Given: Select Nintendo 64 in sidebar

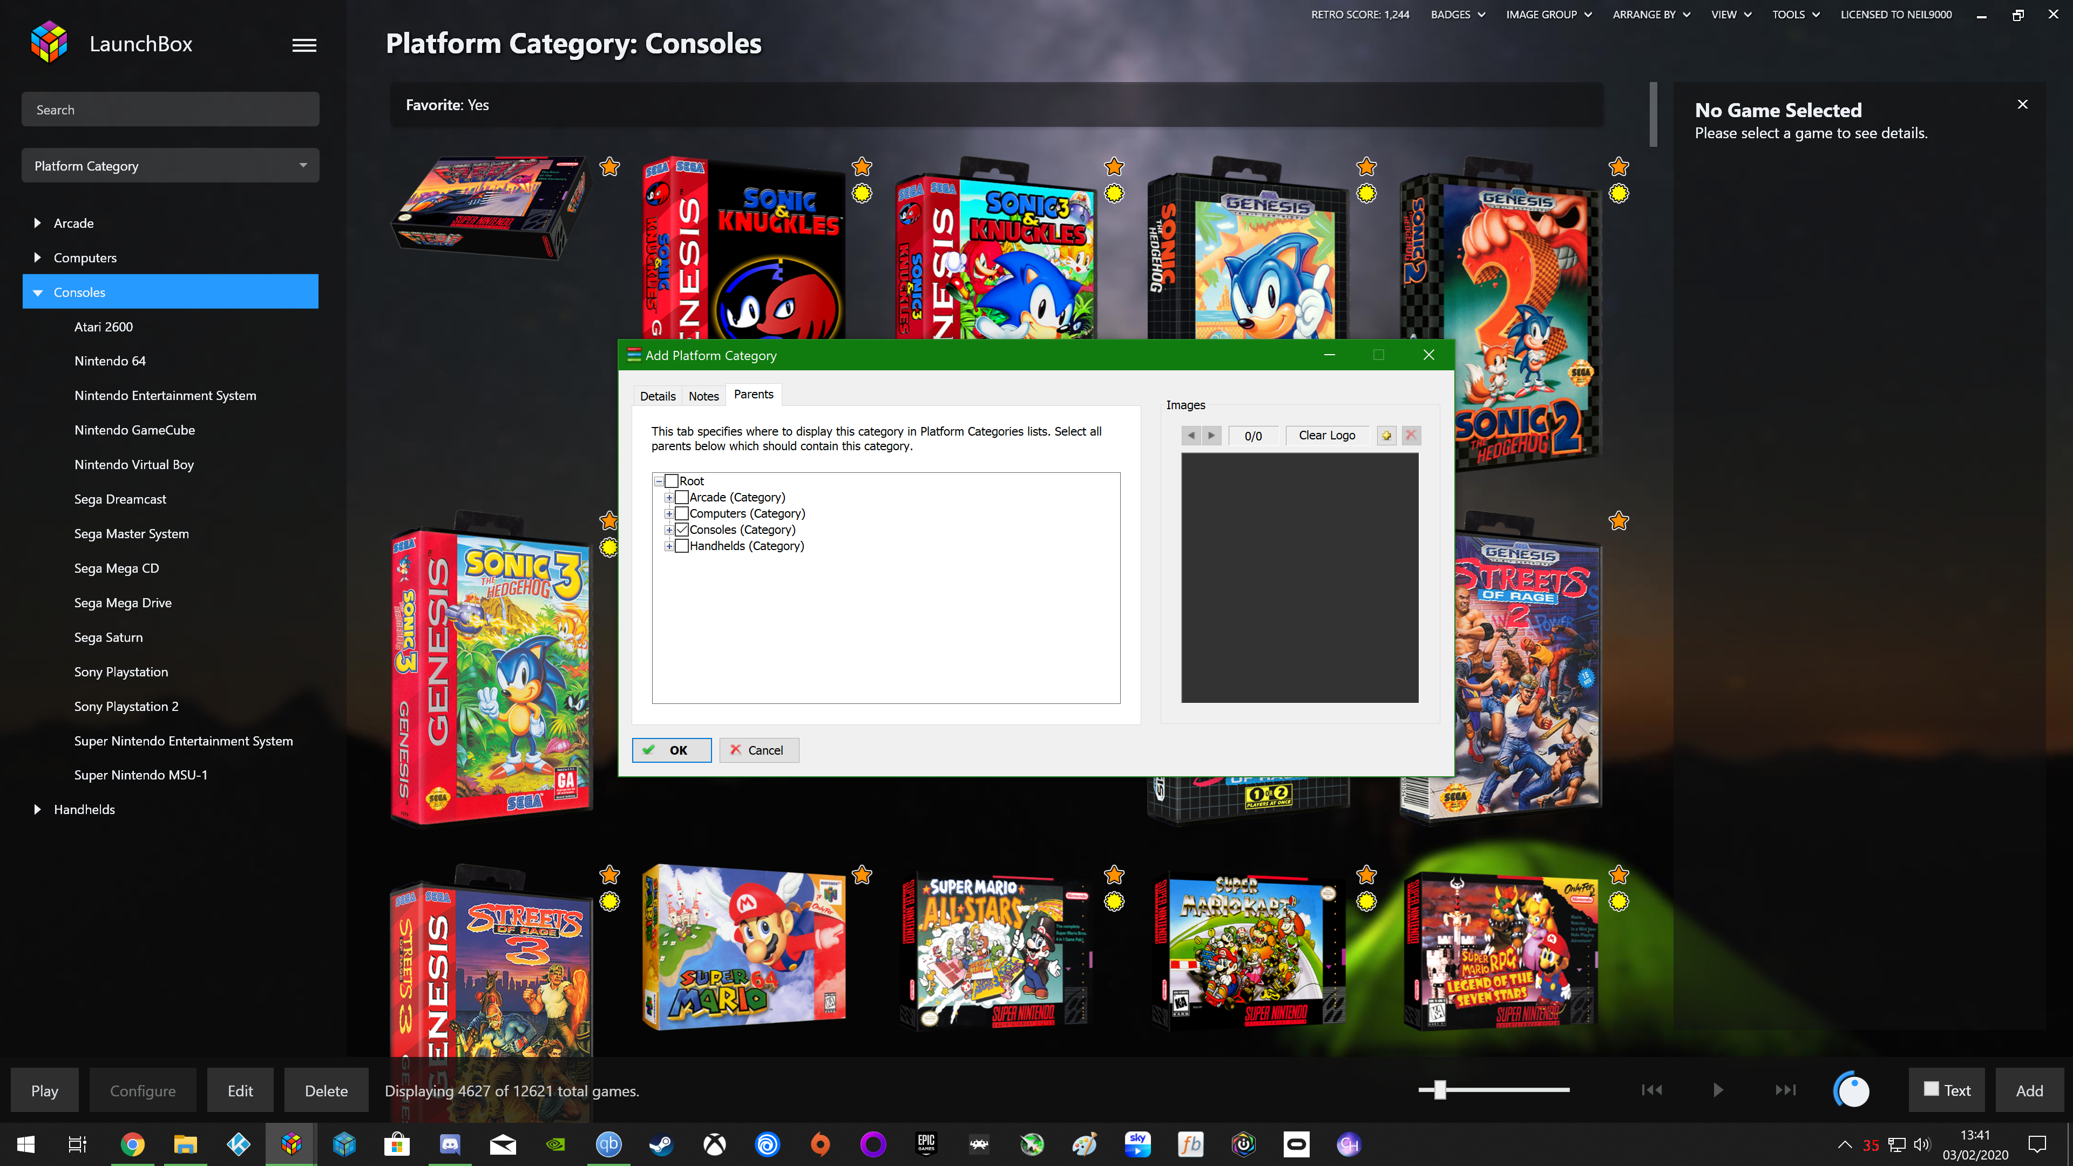Looking at the screenshot, I should tap(110, 361).
